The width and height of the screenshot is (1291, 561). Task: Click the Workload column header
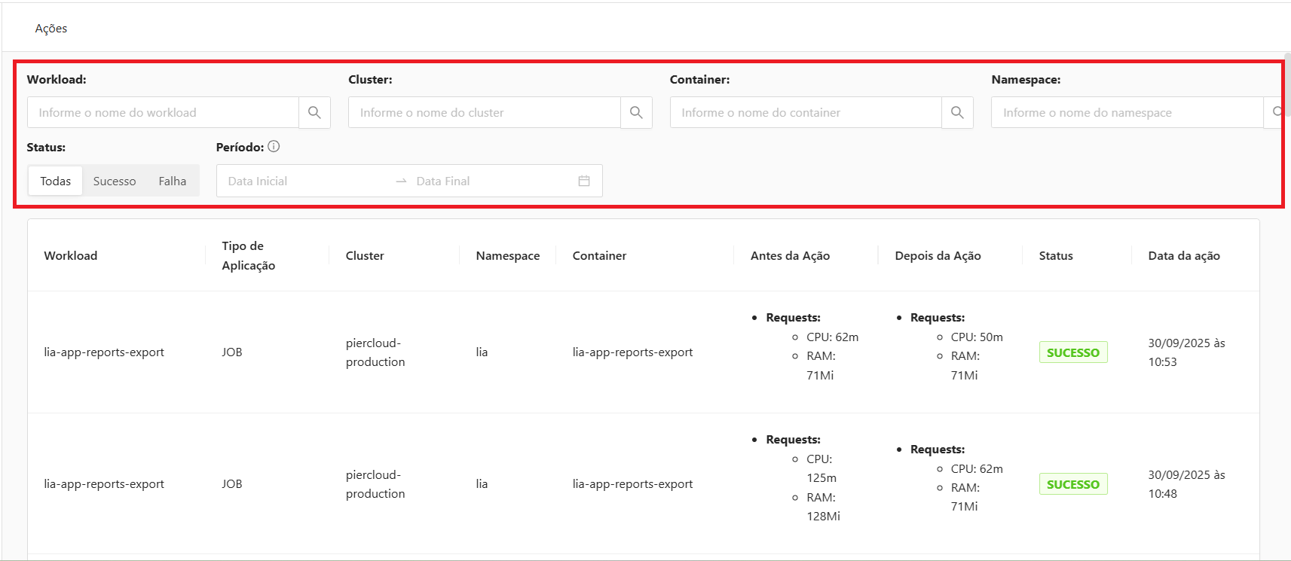71,256
